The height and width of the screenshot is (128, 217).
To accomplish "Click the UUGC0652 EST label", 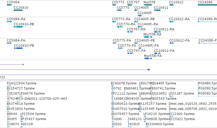I will click(x=159, y=94).
